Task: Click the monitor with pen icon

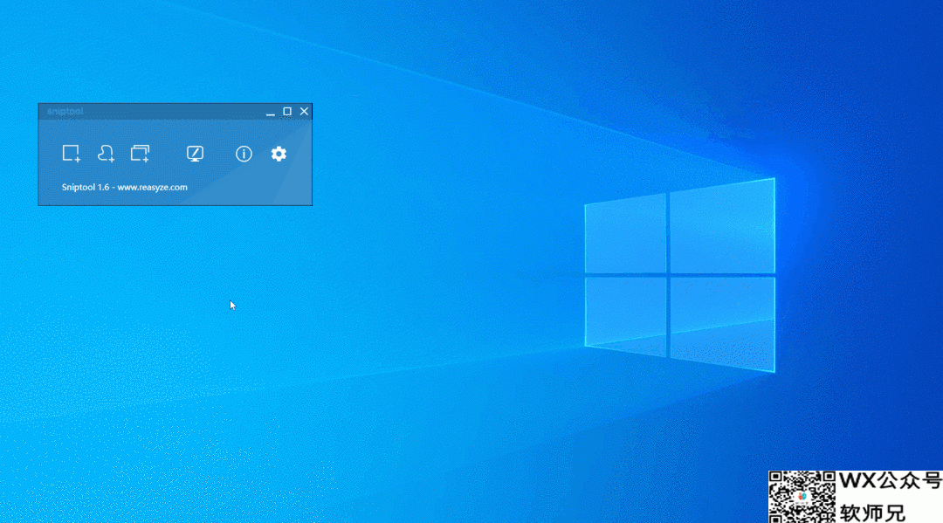Action: pyautogui.click(x=196, y=154)
